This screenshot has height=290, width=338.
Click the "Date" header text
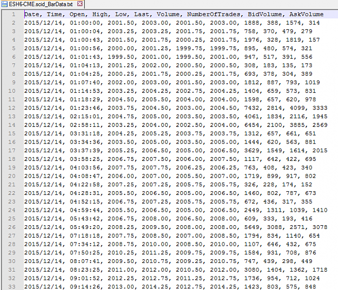pos(33,15)
